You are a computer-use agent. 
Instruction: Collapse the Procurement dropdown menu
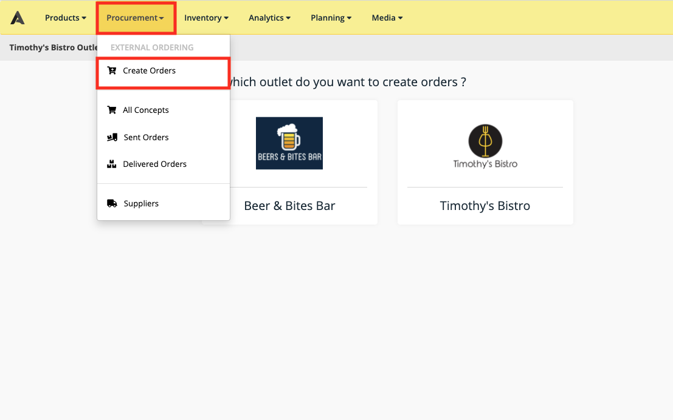pos(135,18)
